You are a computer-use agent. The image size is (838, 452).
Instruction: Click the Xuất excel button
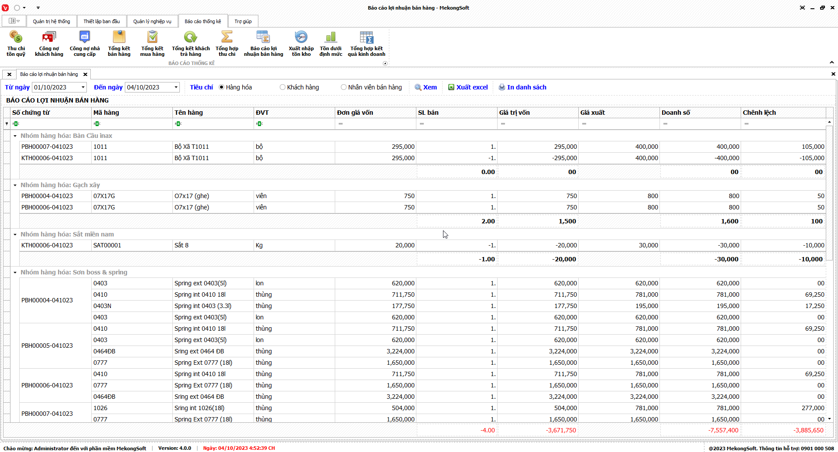(468, 87)
